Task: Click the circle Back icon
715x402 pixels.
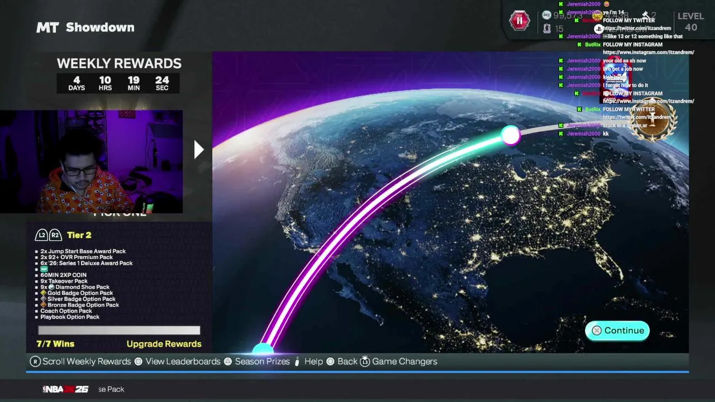Action: (330, 361)
